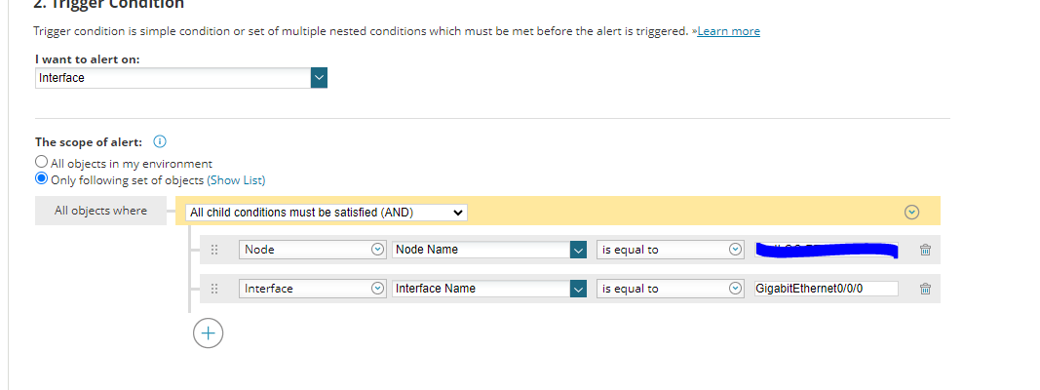Expand the Node Name field dropdown

click(578, 250)
